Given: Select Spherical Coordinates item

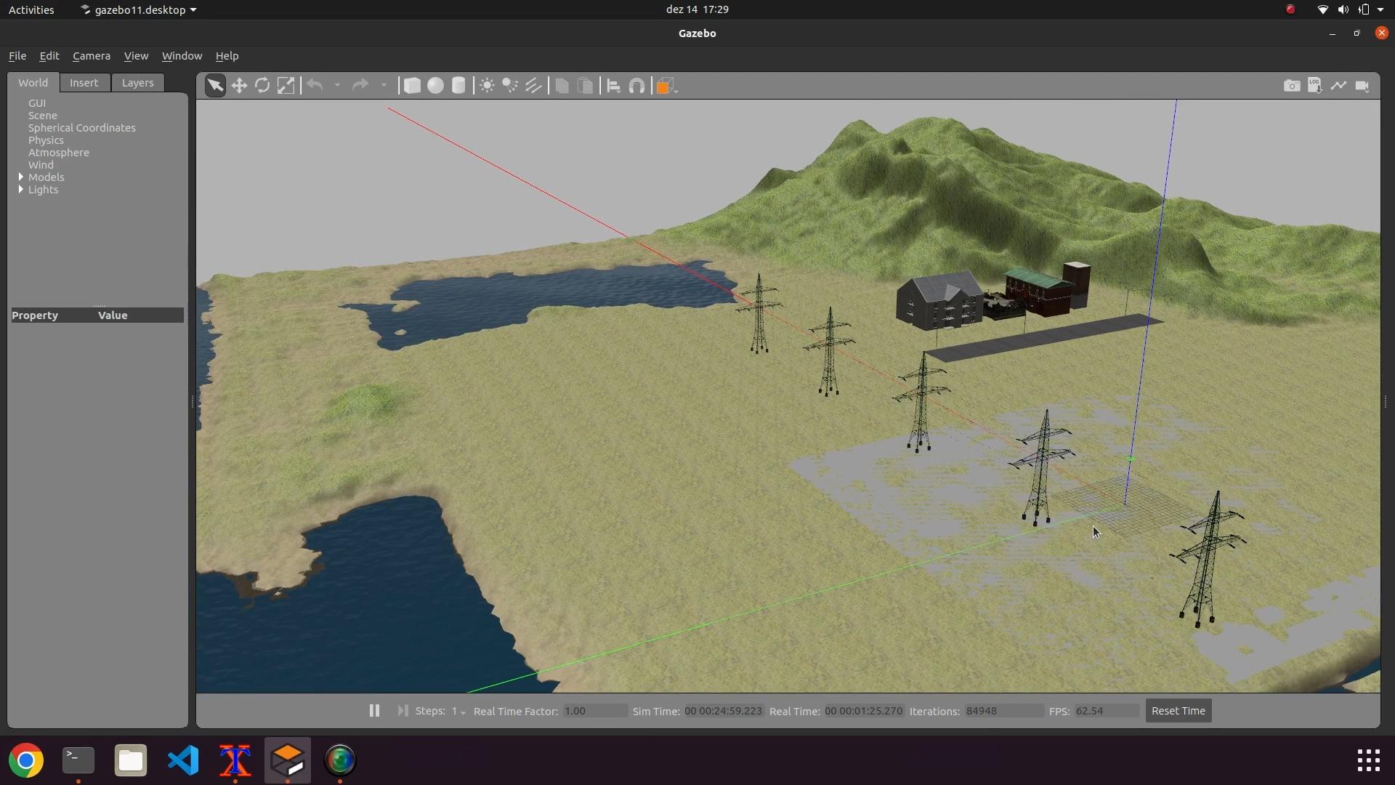Looking at the screenshot, I should coord(82,128).
